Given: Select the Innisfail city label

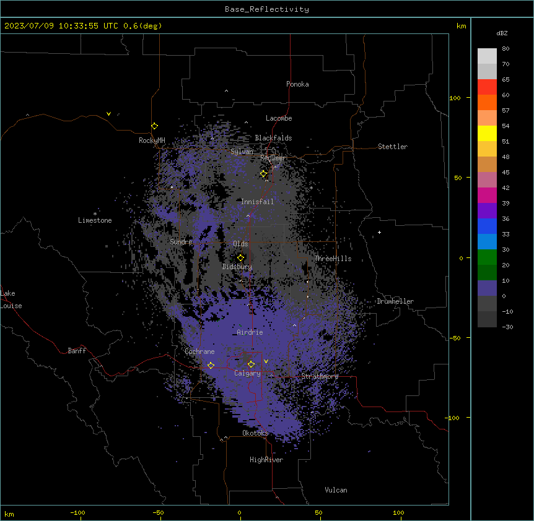Looking at the screenshot, I should 257,202.
